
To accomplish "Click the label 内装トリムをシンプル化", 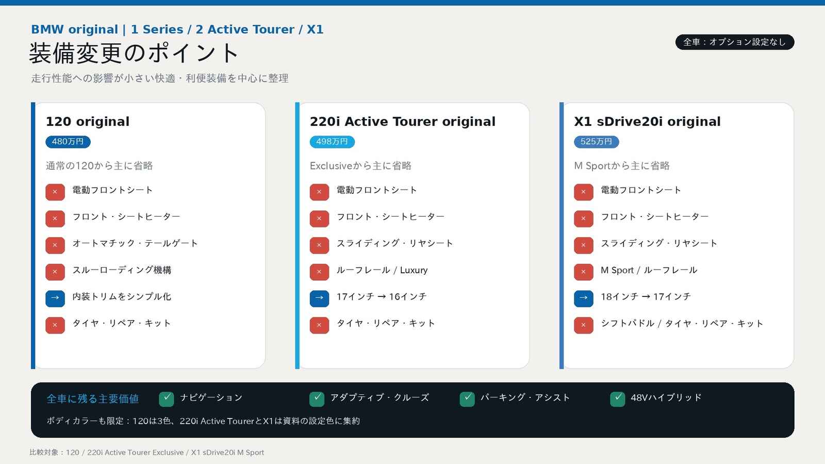I will (x=122, y=296).
